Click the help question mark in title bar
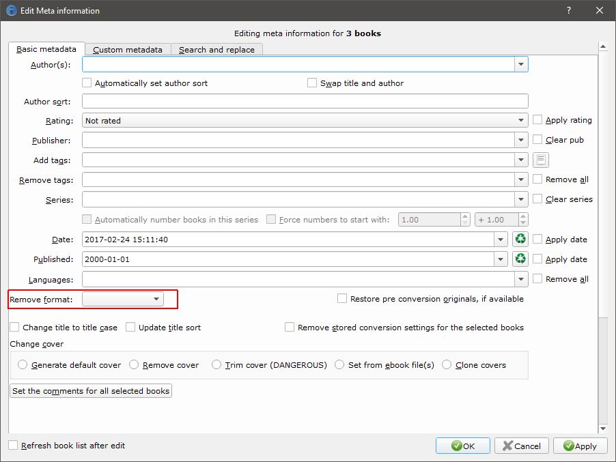Screen dimensions: 616x462 [569, 11]
